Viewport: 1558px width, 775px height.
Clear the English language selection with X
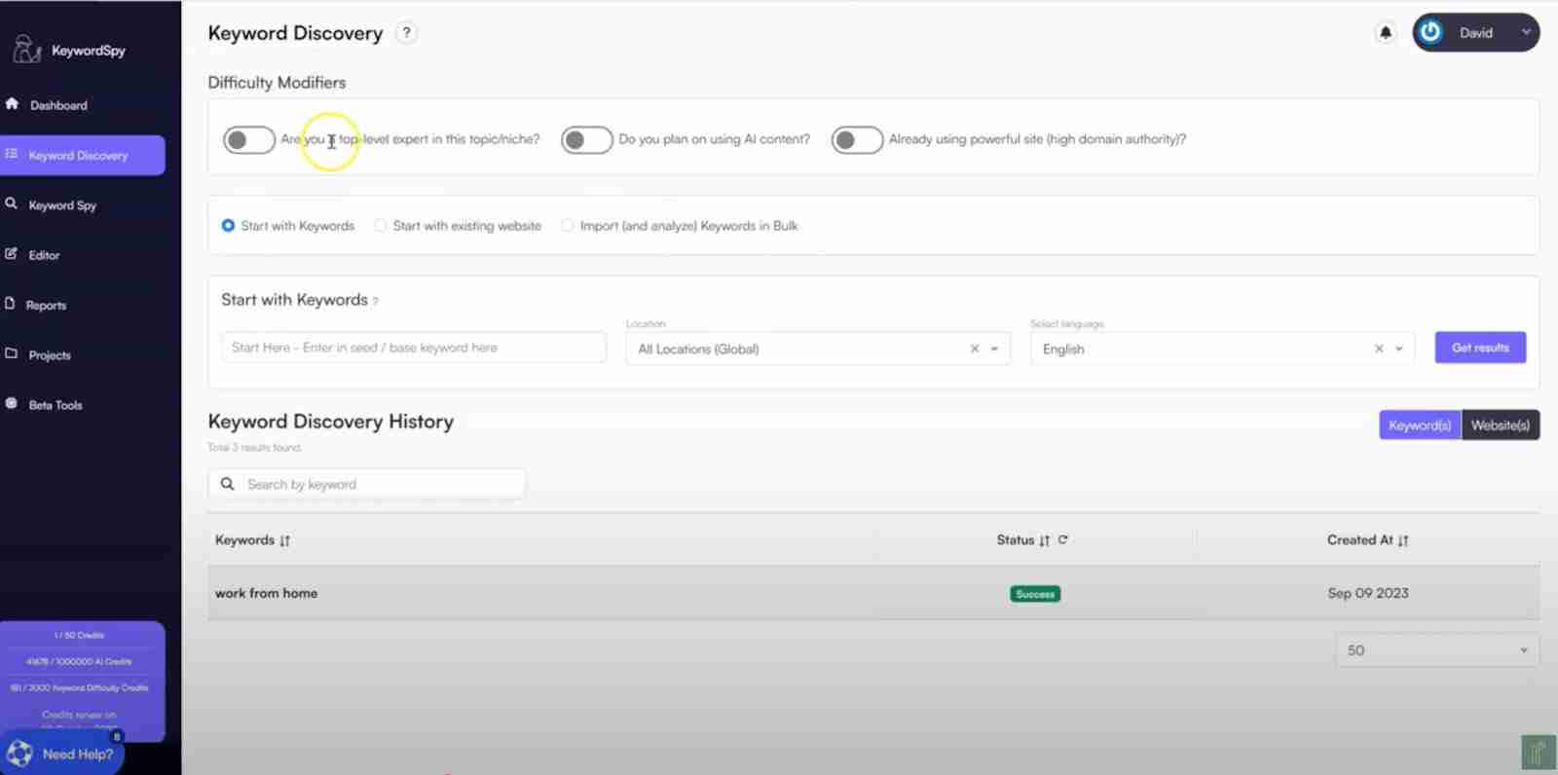(x=1378, y=349)
